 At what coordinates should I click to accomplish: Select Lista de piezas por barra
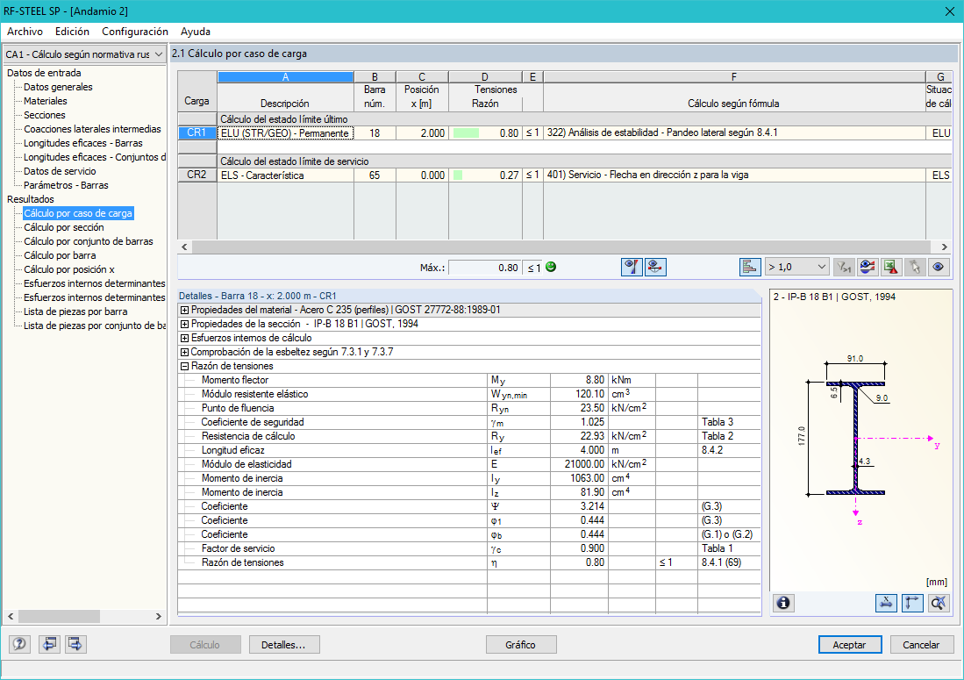click(x=75, y=311)
